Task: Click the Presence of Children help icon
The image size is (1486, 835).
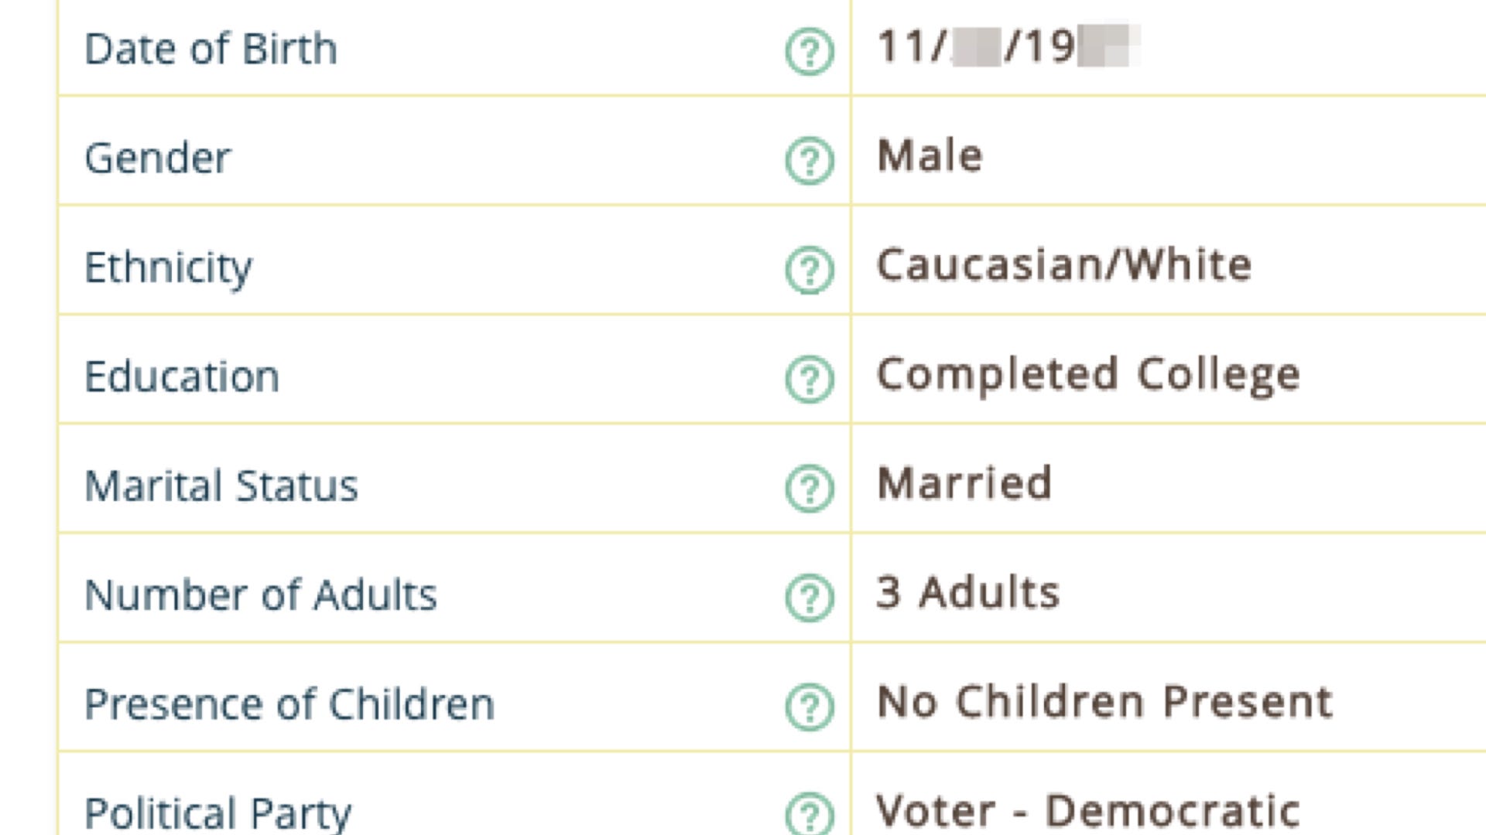Action: pos(810,706)
